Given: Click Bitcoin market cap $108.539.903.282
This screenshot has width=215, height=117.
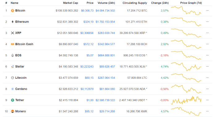Looking at the screenshot, I should [x=67, y=10].
